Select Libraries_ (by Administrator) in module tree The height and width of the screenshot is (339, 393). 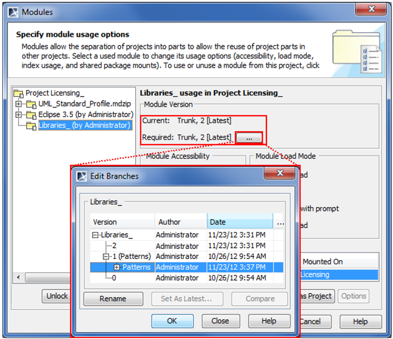(x=85, y=125)
